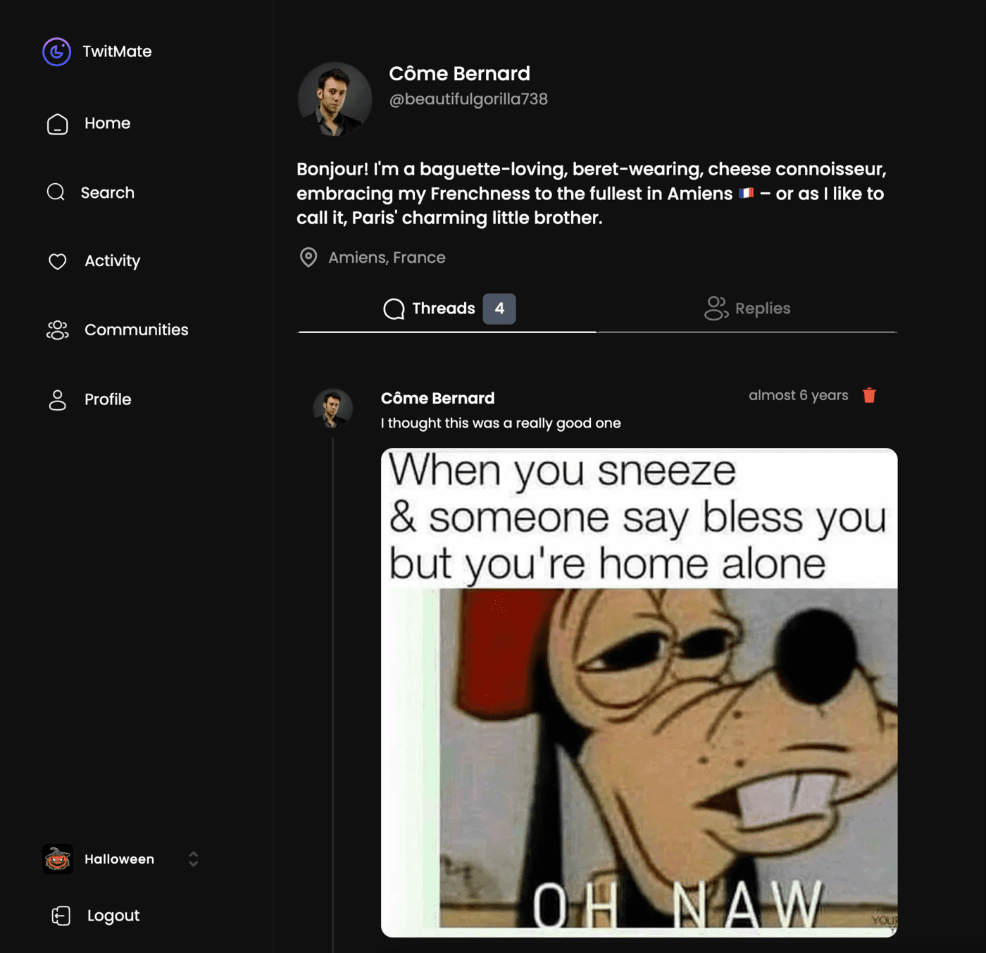Image resolution: width=986 pixels, height=953 pixels.
Task: Click the thread author's small avatar
Action: click(x=333, y=409)
